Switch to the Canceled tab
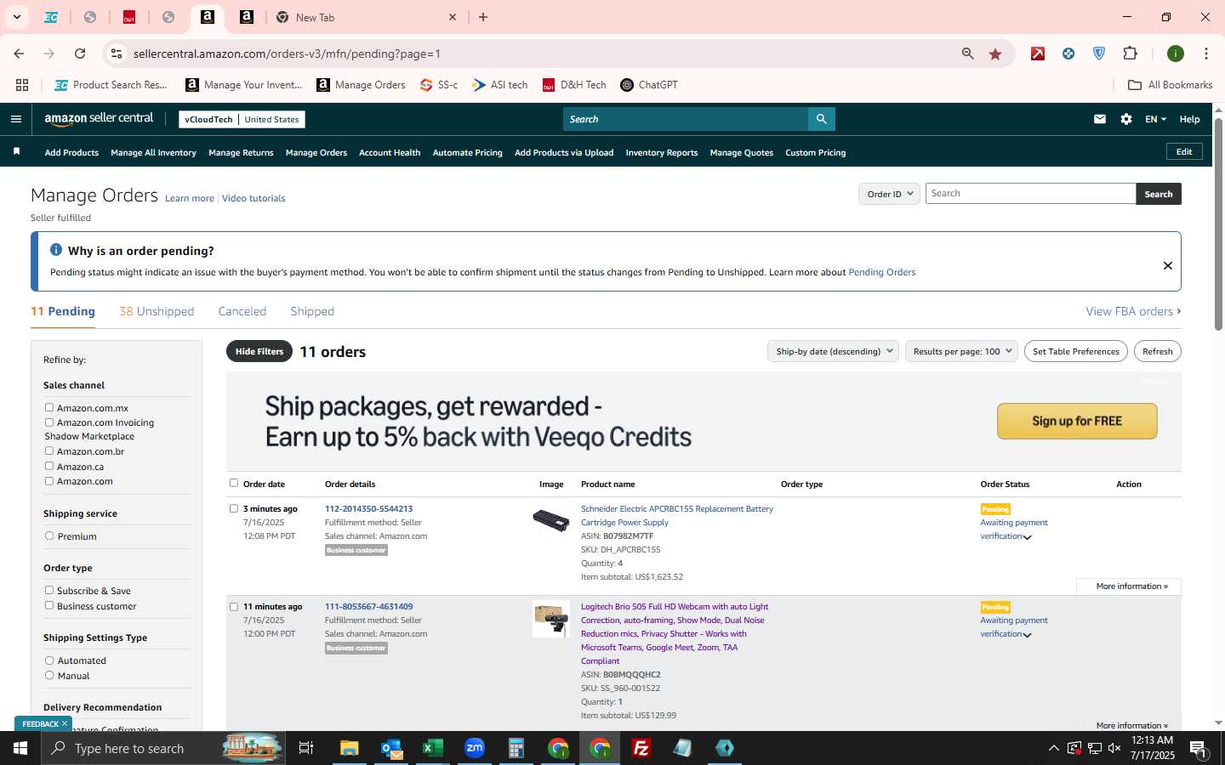This screenshot has height=765, width=1225. coord(242,311)
